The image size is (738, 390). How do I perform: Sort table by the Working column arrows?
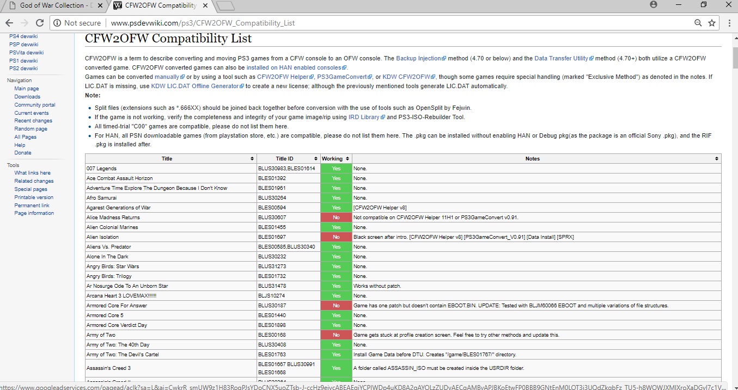[347, 159]
